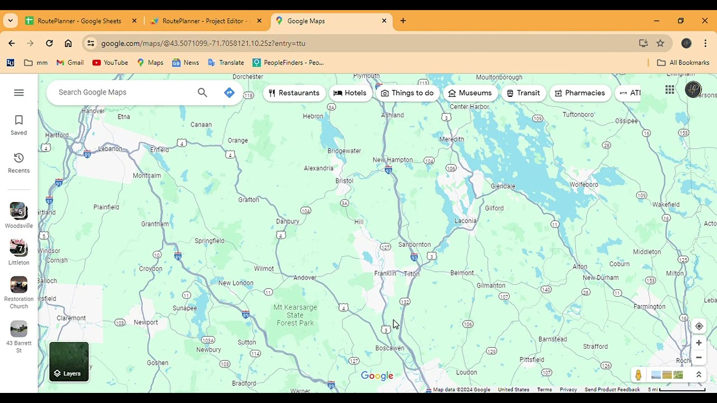Open the tab search dropdown arrow
Image resolution: width=717 pixels, height=403 pixels.
[x=11, y=21]
